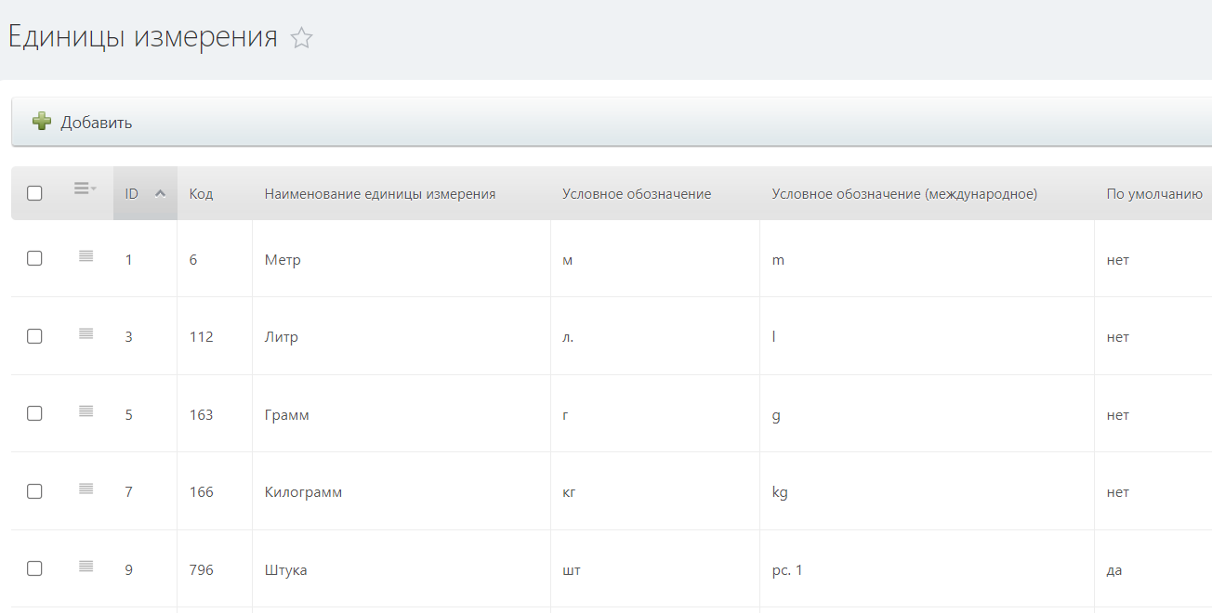This screenshot has height=613, width=1212.
Task: Click the Добавить button
Action: click(x=83, y=123)
